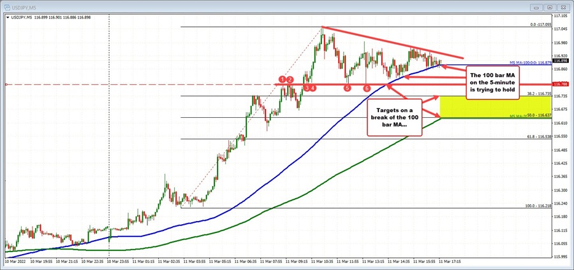The height and width of the screenshot is (270, 574).
Task: Click '11 Mar 09:15' on the time axis
Action: (296, 262)
